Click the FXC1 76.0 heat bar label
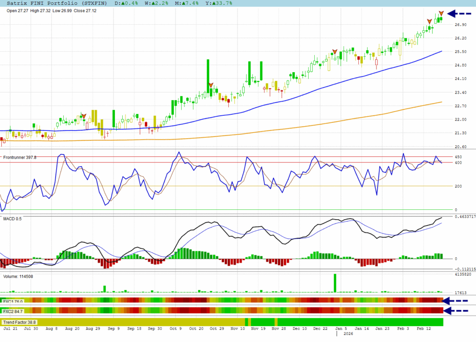This screenshot has height=342, width=476. [x=13, y=301]
